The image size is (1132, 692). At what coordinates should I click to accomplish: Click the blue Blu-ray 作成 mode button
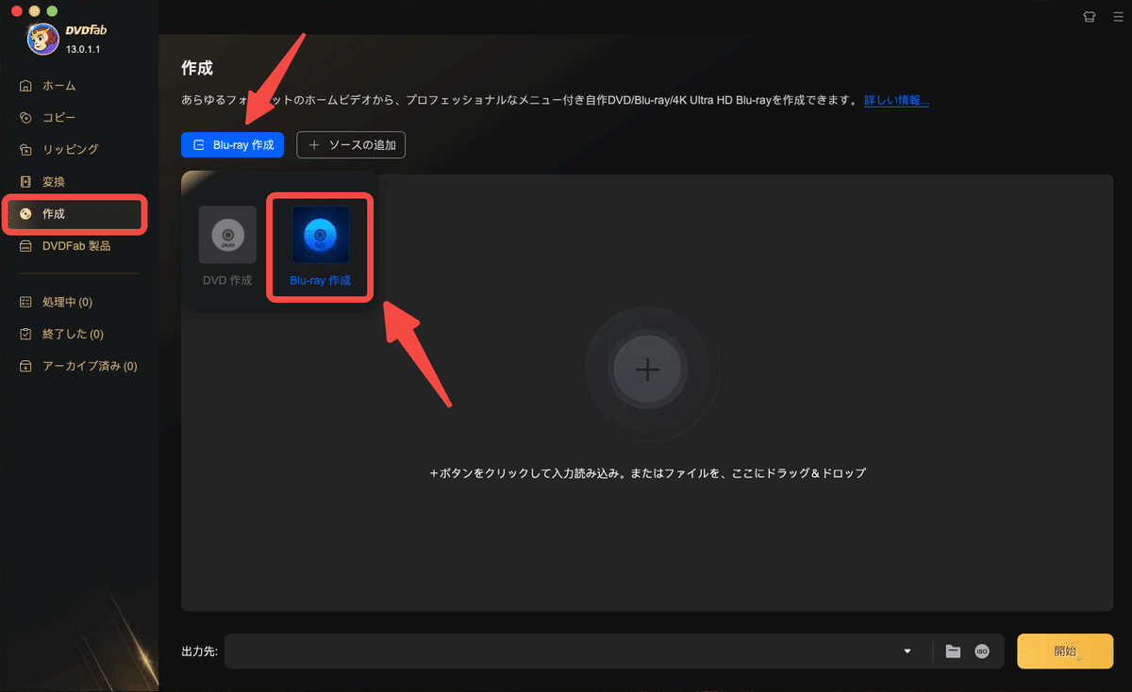232,145
